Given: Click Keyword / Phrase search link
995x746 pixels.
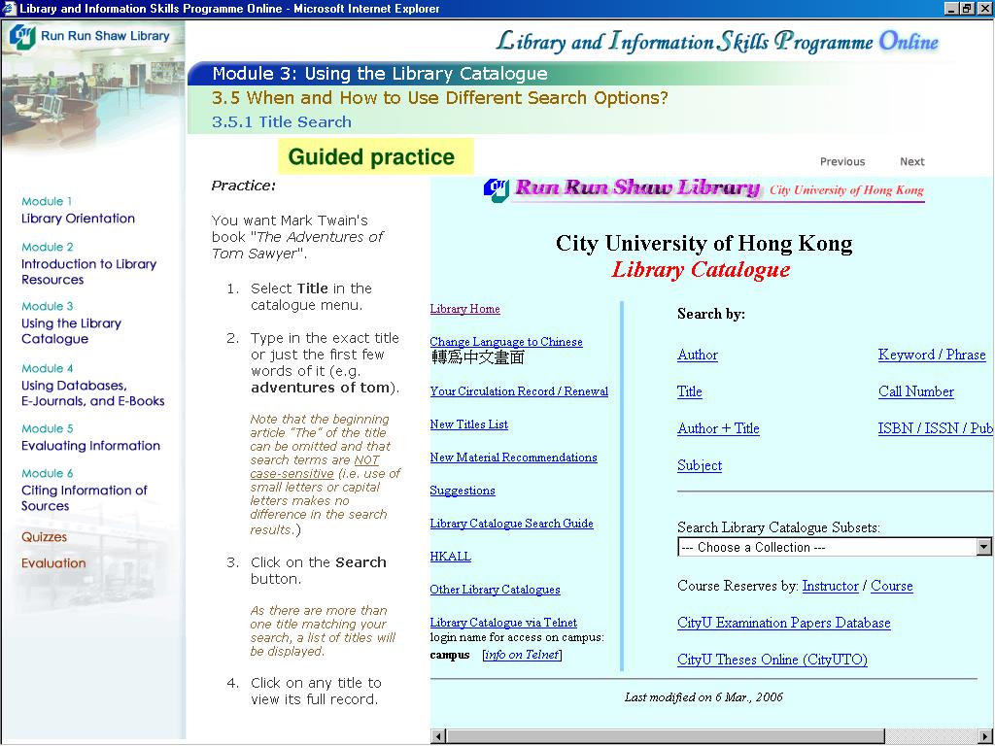Looking at the screenshot, I should [932, 355].
